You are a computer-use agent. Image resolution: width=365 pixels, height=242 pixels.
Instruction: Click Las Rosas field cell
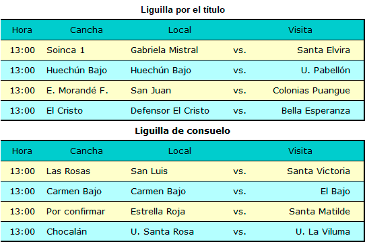click(x=68, y=171)
